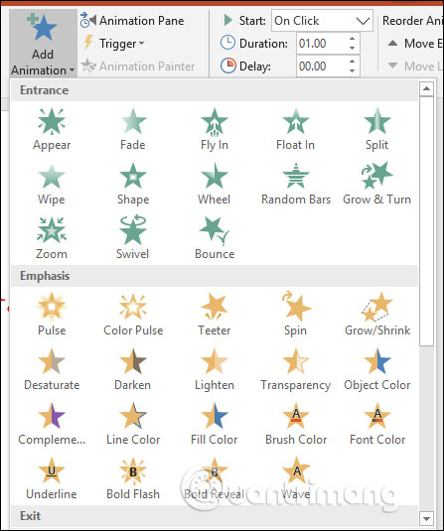Select the Darken emphasis animation
Screen dimensions: 444x531
click(133, 369)
